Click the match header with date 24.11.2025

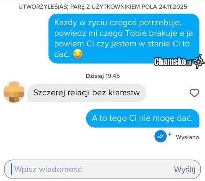tap(103, 7)
